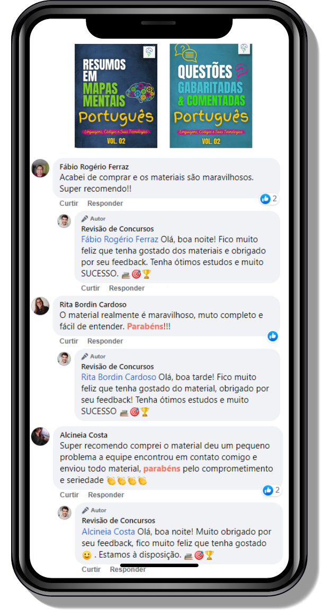Viewport: 331px width, 610px height.
Task: Click like reaction count on Alcineia's comment
Action: click(x=272, y=490)
